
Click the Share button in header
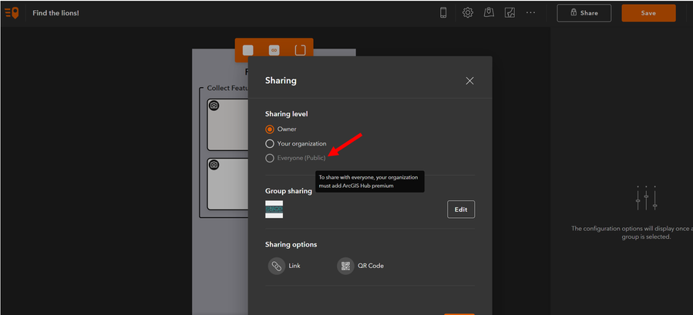584,13
